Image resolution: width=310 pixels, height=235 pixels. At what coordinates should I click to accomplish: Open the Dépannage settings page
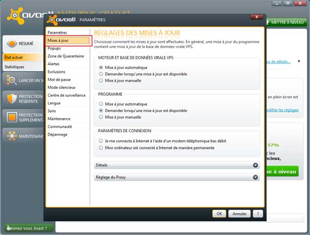pos(57,134)
